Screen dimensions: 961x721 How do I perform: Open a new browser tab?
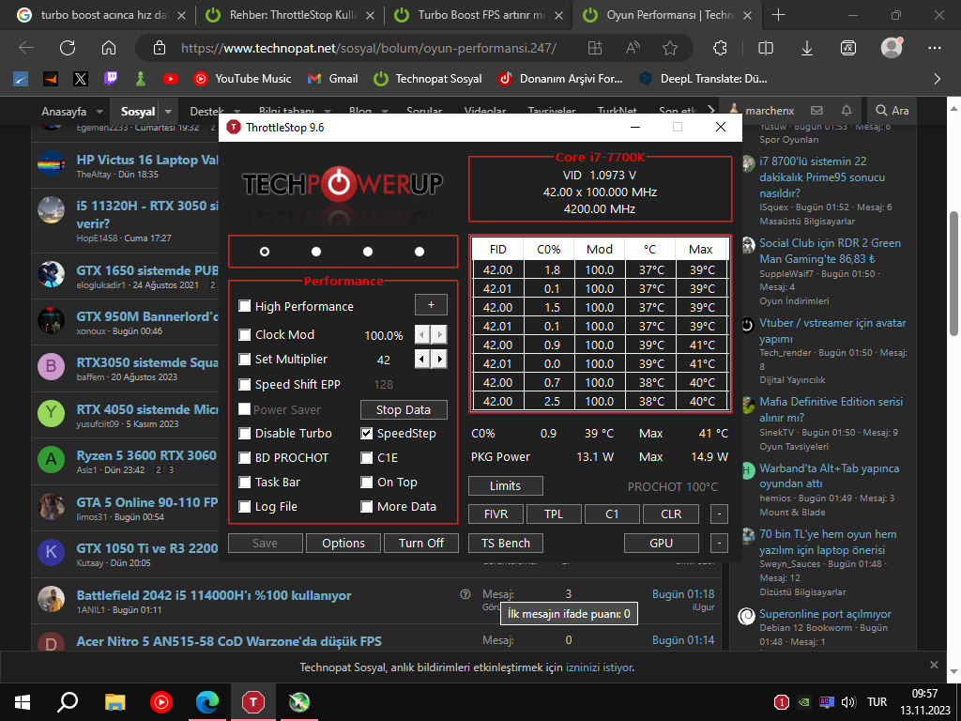(x=778, y=15)
